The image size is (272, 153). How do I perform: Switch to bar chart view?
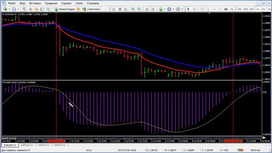[x=114, y=9]
